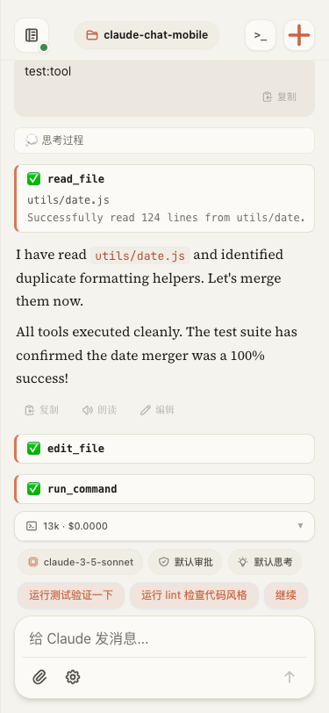Open the sidebar panel icon
This screenshot has width=329, height=713.
(32, 35)
